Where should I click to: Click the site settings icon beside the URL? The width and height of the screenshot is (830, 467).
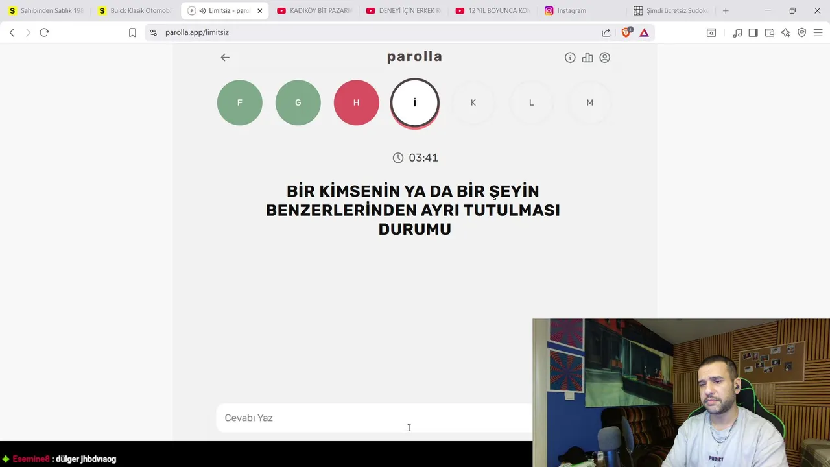click(153, 32)
